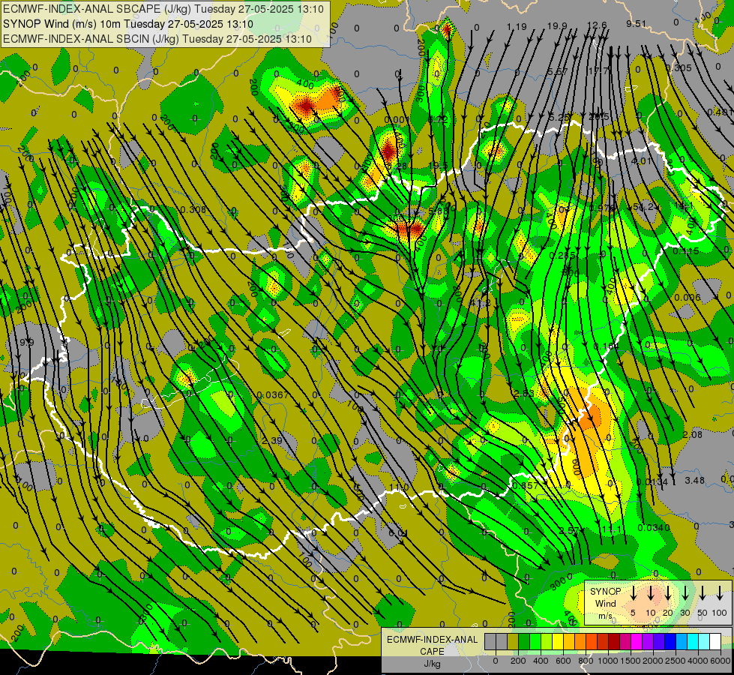
Task: Click the 50 m/s wind arrow in legend
Action: [703, 593]
